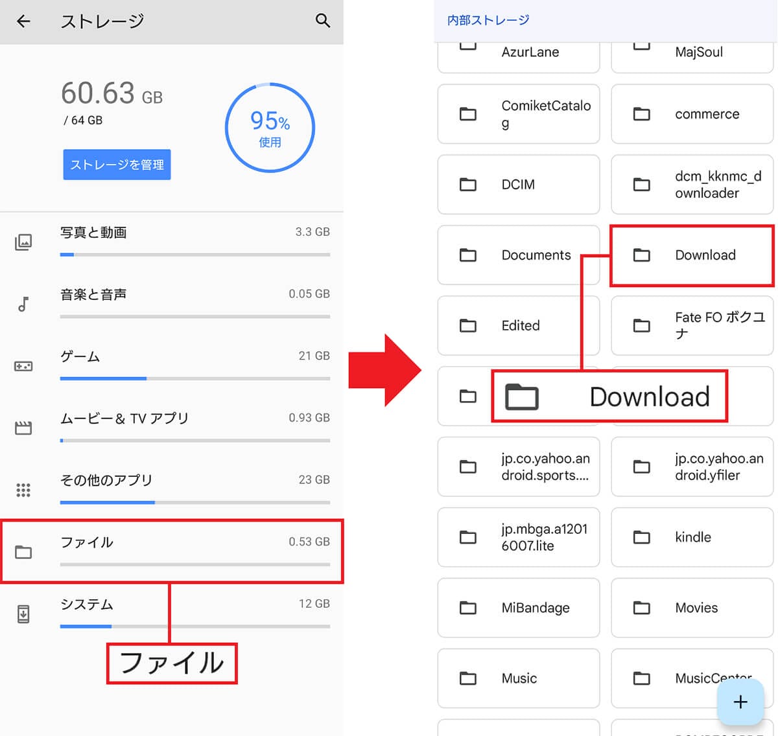The width and height of the screenshot is (778, 736).
Task: Click the ゲーム usage bar
Action: coord(195,378)
